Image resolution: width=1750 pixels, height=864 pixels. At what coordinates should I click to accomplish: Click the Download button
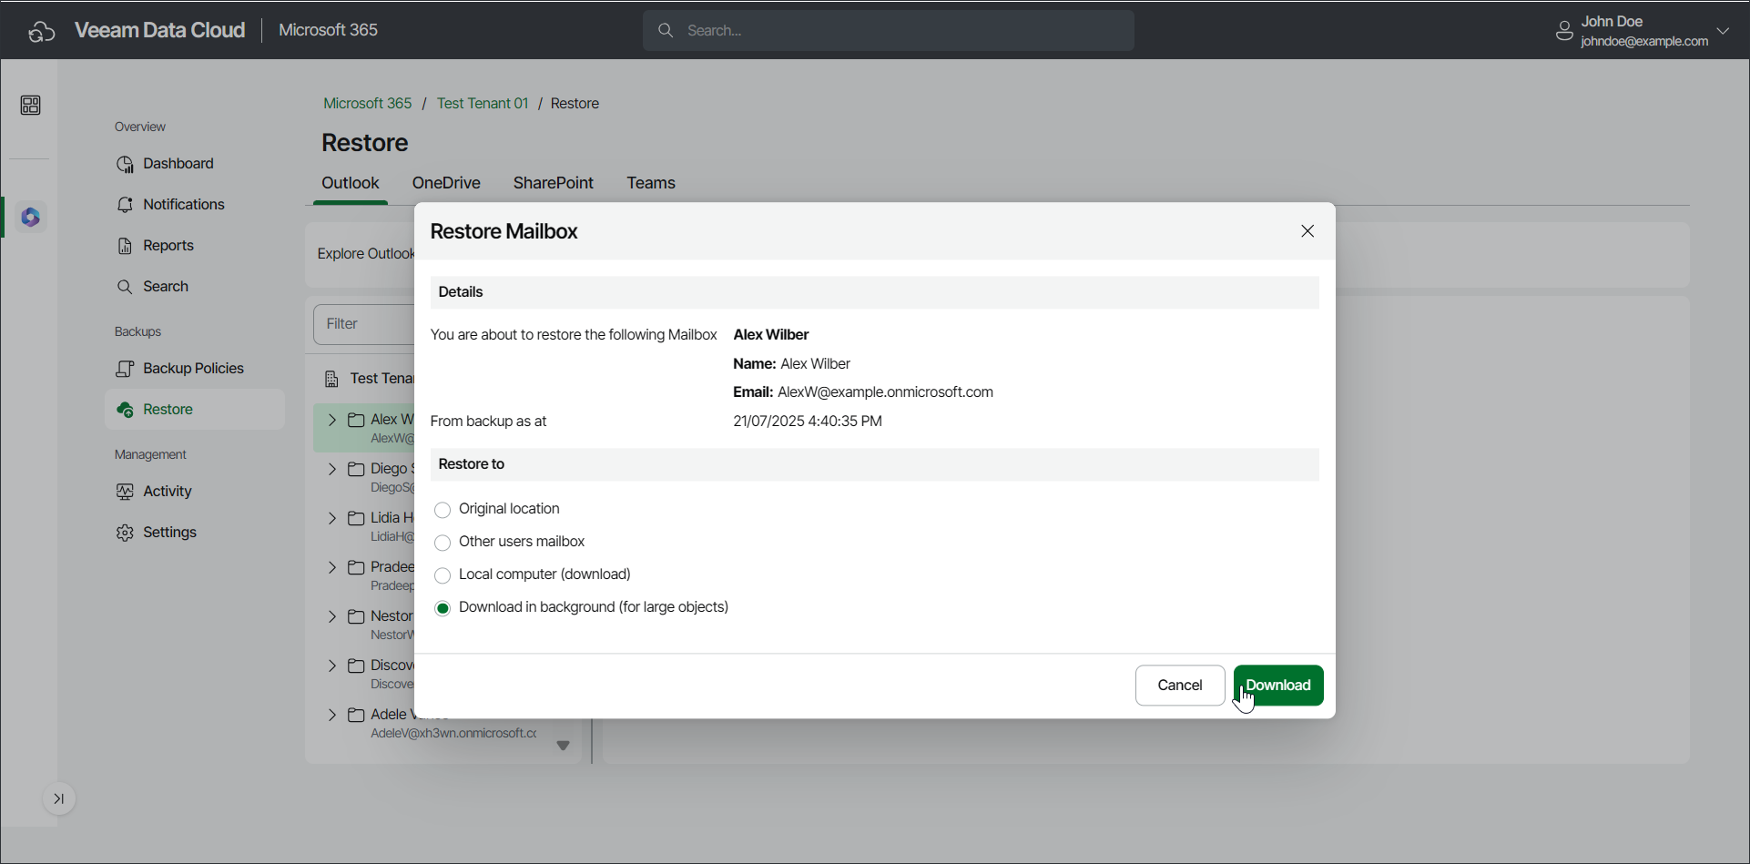click(x=1278, y=686)
